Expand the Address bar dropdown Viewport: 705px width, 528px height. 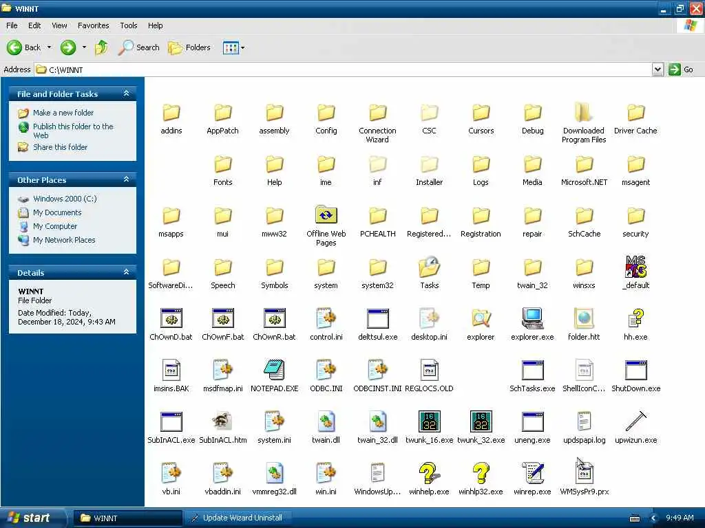tap(657, 69)
